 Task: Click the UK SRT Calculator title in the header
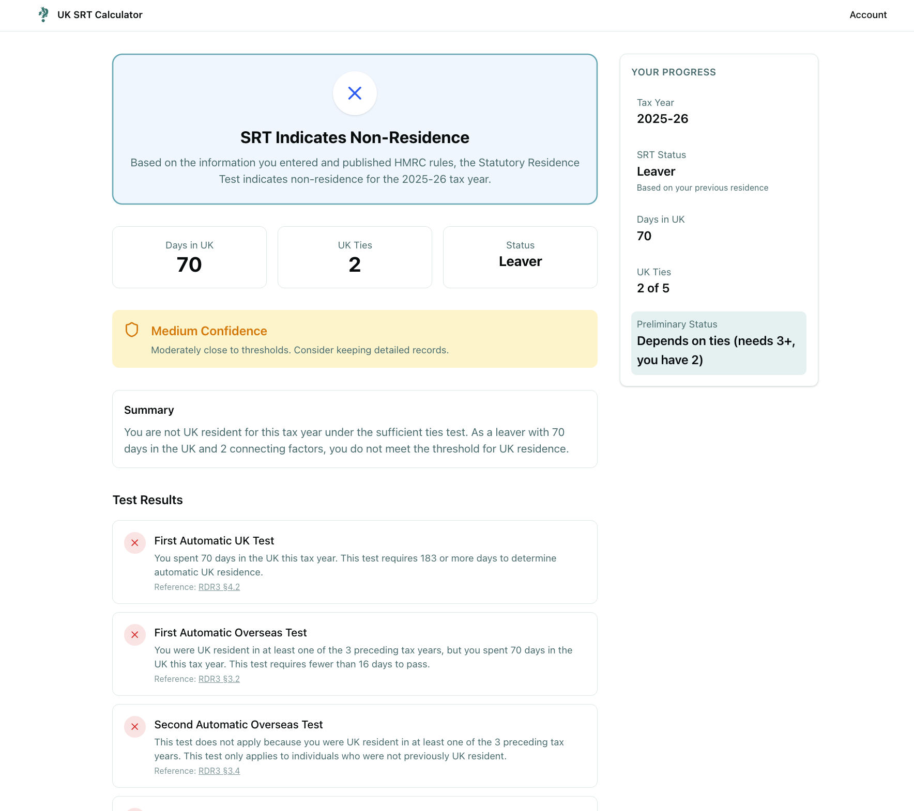(100, 14)
